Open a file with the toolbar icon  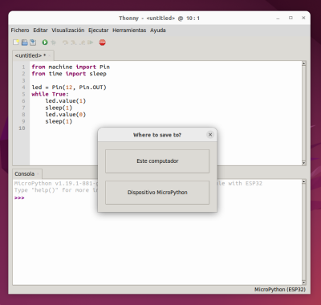25,43
